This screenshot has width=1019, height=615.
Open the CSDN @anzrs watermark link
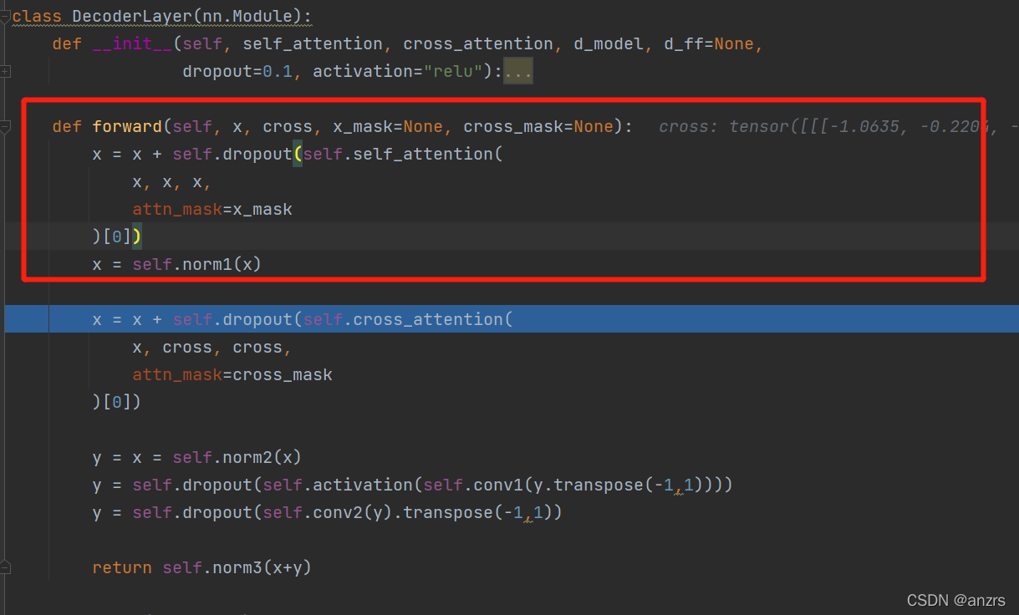956,600
